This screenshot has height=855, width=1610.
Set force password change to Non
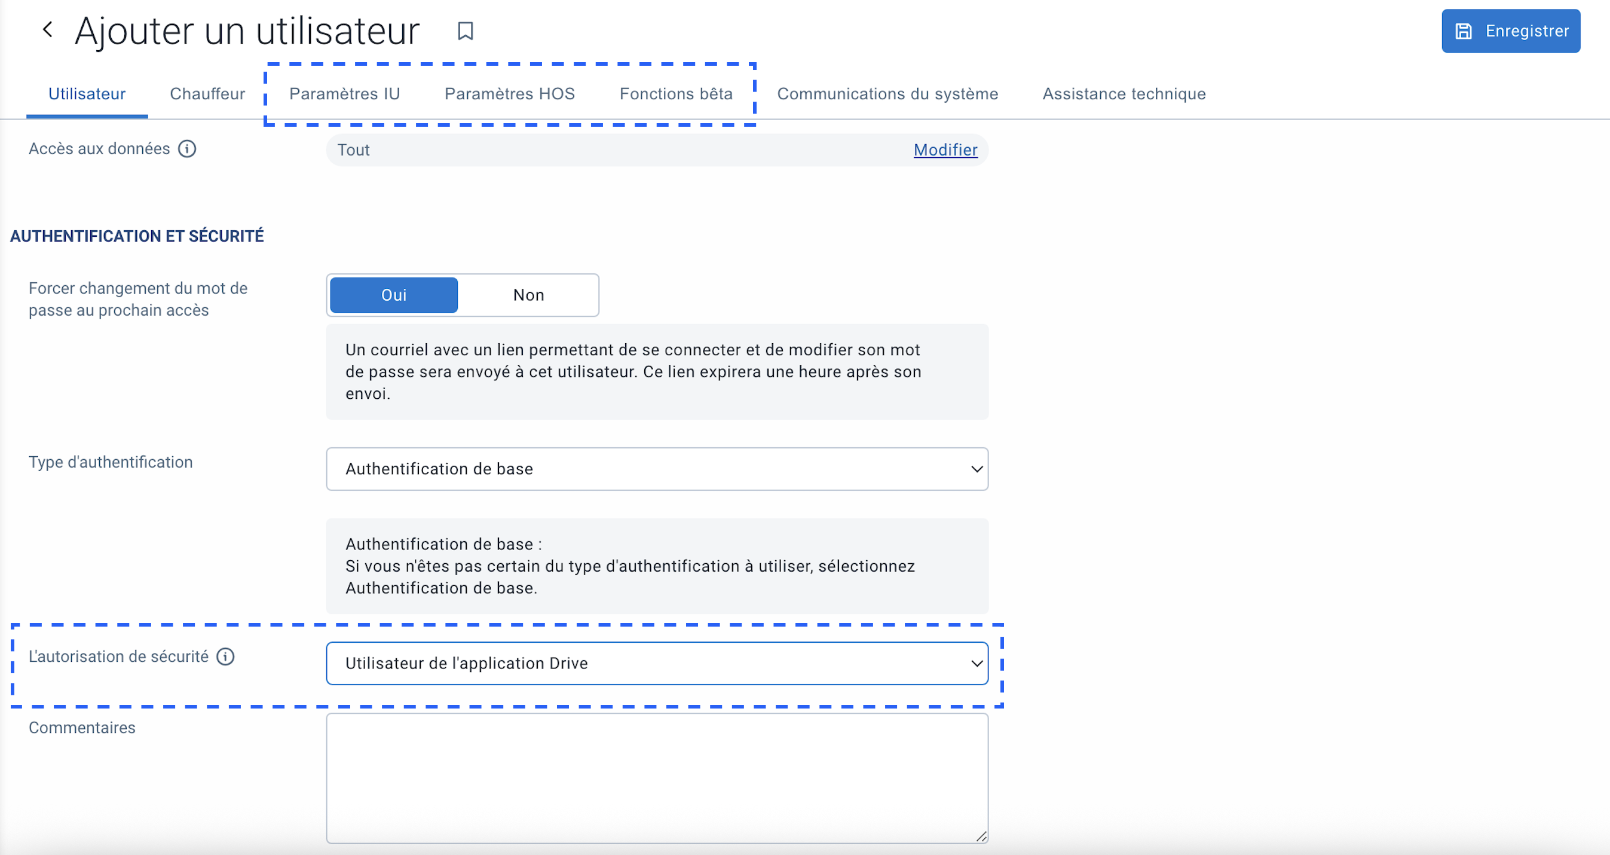click(528, 295)
